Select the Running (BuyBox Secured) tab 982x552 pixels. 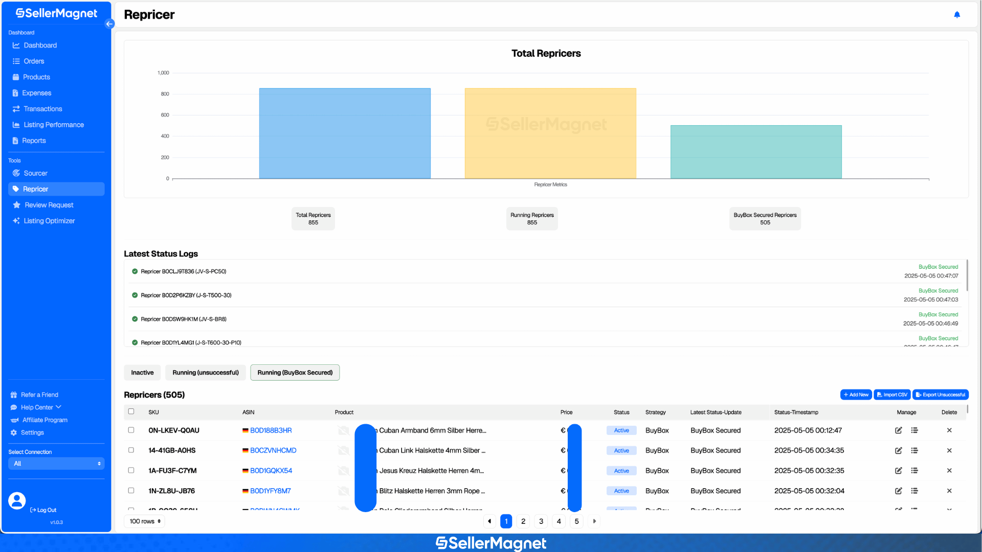point(295,373)
